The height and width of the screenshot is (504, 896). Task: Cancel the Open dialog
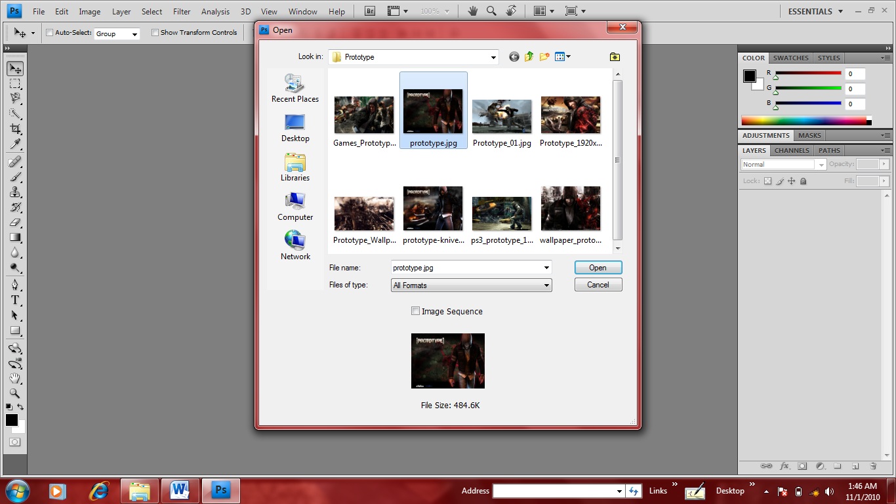coord(598,285)
